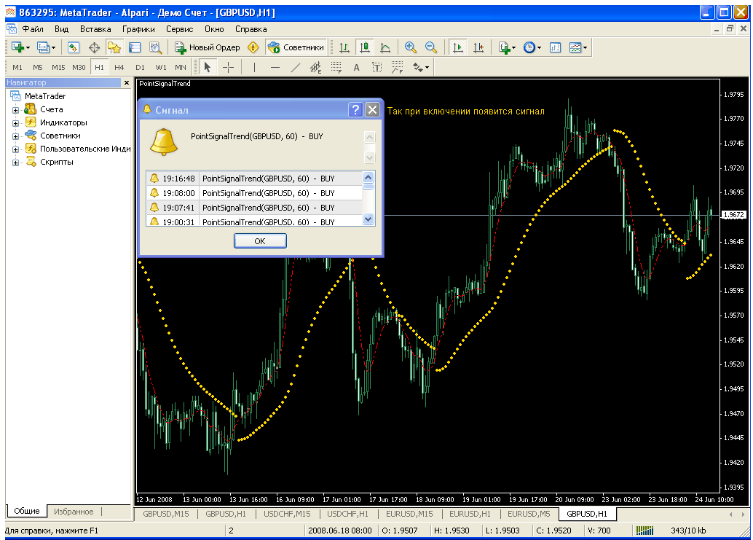Launch MetaEditor via yellow diamond icon
This screenshot has width=753, height=540.
[253, 47]
